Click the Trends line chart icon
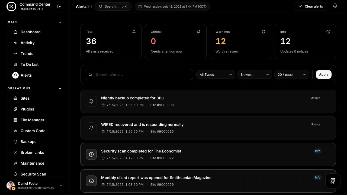The height and width of the screenshot is (195, 347). (x=15, y=54)
